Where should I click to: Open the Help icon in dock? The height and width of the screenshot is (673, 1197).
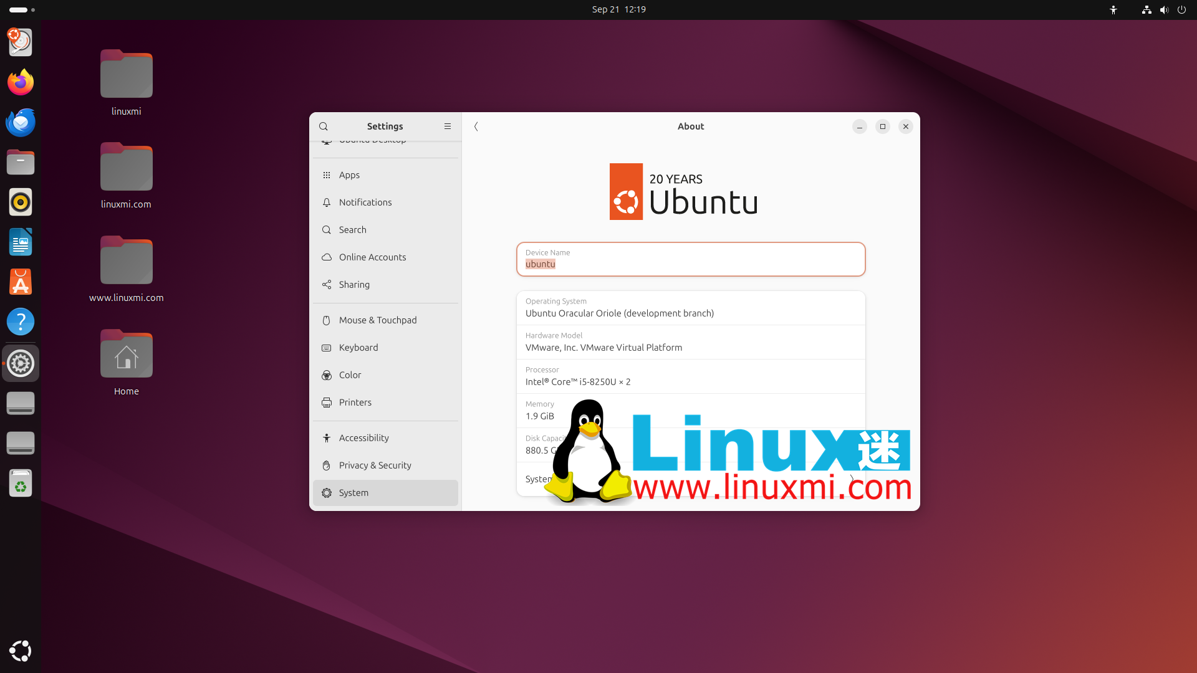[x=21, y=322]
